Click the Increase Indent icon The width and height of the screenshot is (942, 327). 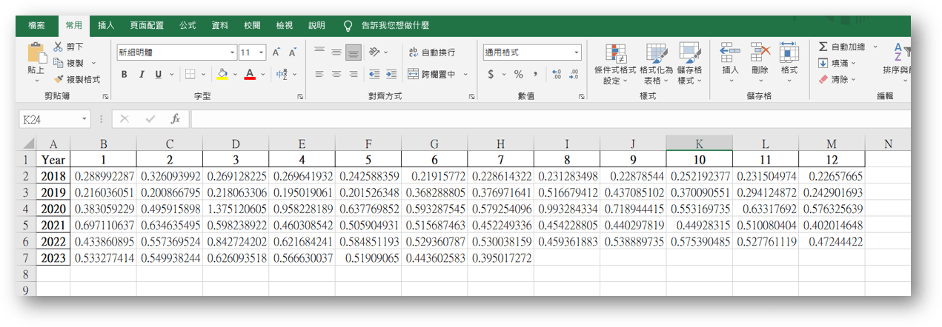pos(390,74)
